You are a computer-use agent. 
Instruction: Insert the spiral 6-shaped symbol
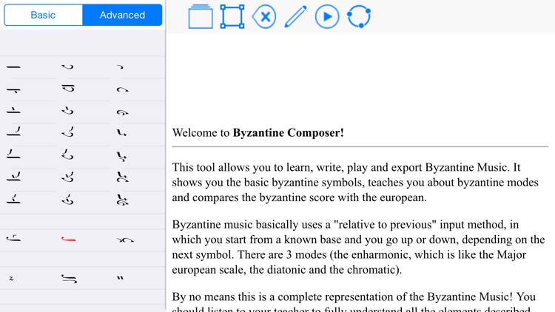tap(122, 113)
